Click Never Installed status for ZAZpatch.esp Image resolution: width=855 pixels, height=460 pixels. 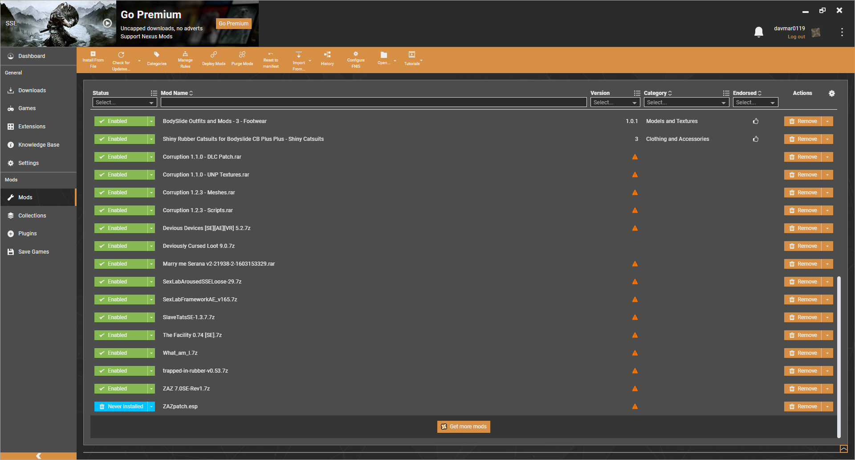121,407
